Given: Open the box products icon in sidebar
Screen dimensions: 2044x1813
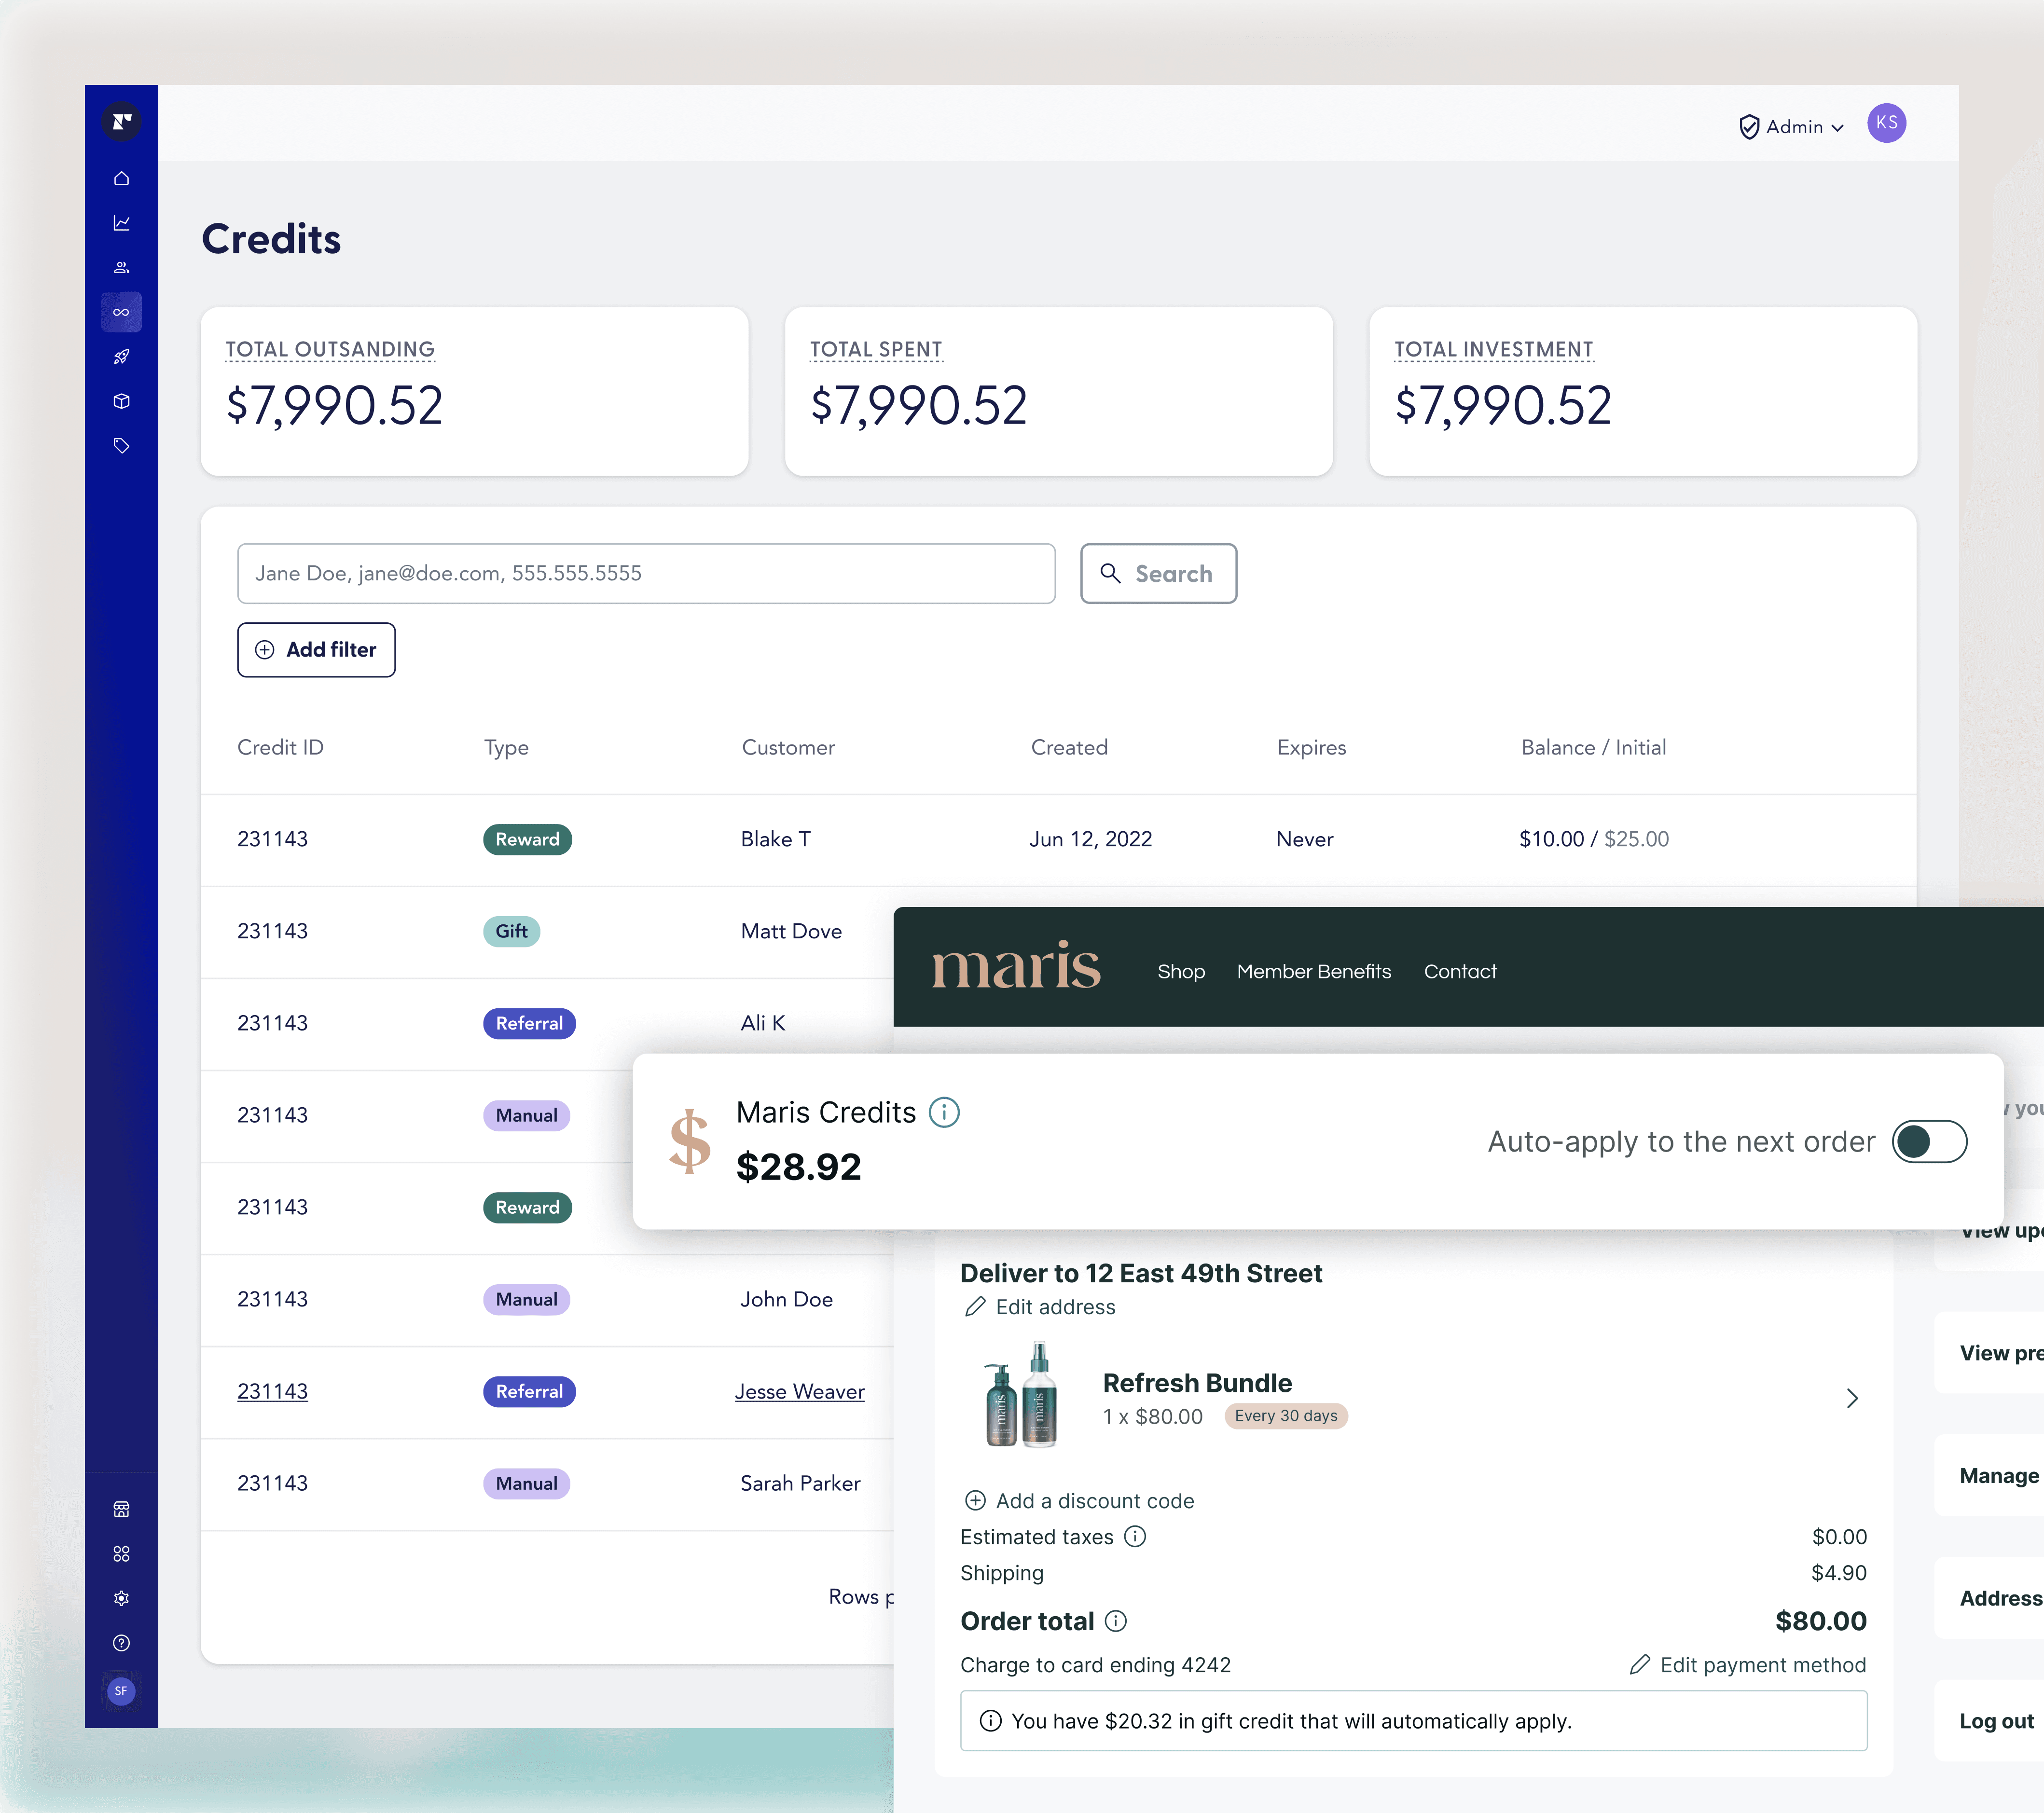Looking at the screenshot, I should pyautogui.click(x=121, y=401).
